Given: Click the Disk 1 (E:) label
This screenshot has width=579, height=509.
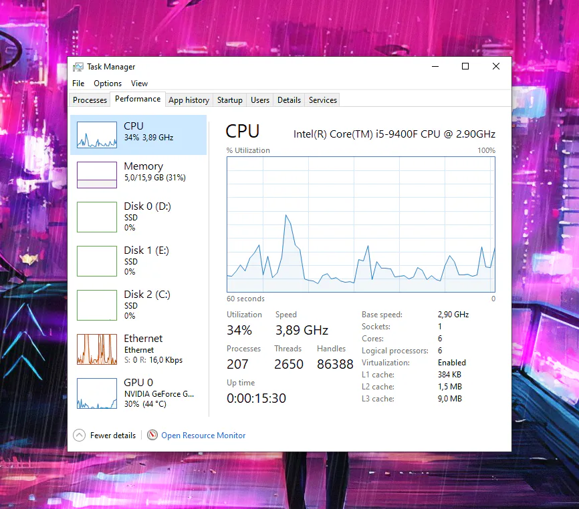Looking at the screenshot, I should 146,250.
